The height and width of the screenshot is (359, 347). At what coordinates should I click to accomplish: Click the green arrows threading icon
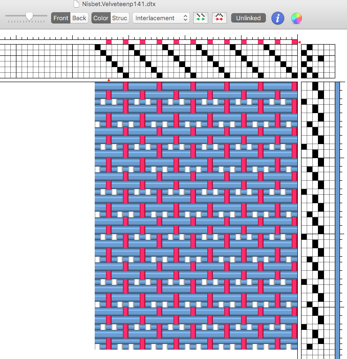[x=201, y=18]
